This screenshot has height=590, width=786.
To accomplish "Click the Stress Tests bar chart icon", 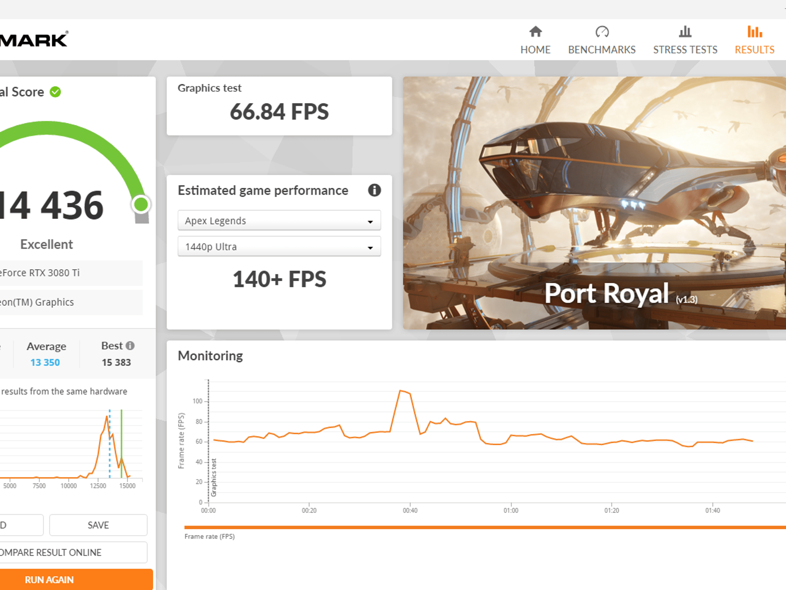I will coord(685,32).
